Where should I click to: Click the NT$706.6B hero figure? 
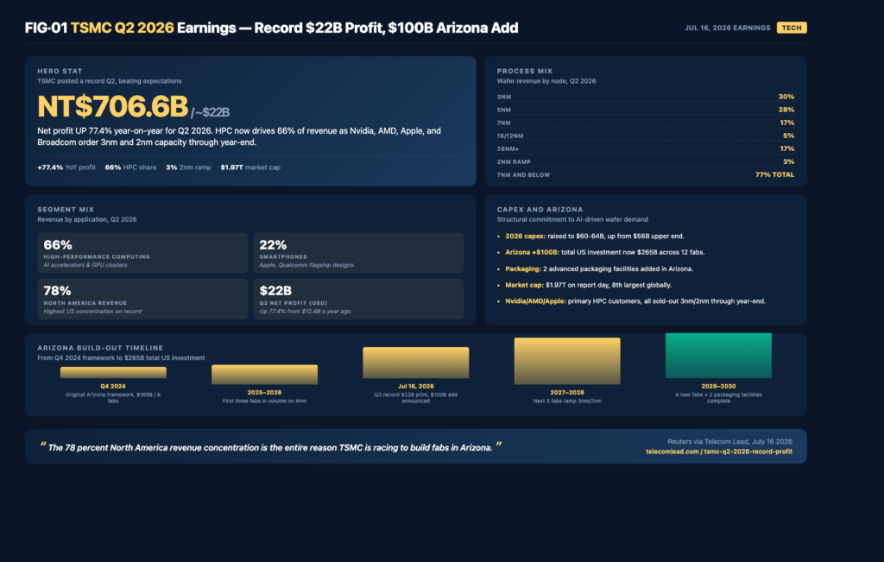[x=113, y=106]
